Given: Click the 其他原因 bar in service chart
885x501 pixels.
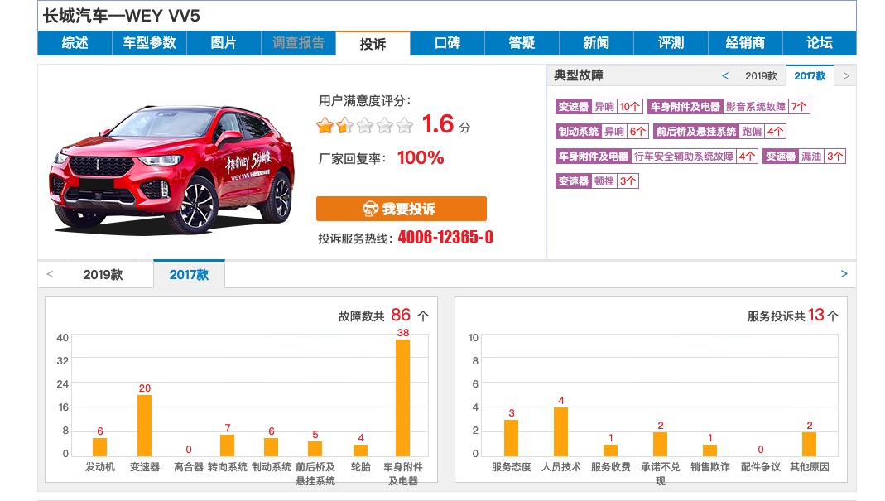Looking at the screenshot, I should point(810,444).
